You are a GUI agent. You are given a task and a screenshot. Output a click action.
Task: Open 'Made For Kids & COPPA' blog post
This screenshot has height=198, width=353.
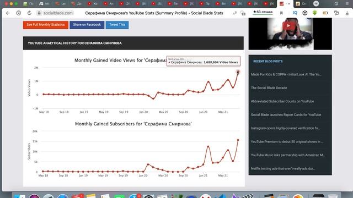click(286, 74)
